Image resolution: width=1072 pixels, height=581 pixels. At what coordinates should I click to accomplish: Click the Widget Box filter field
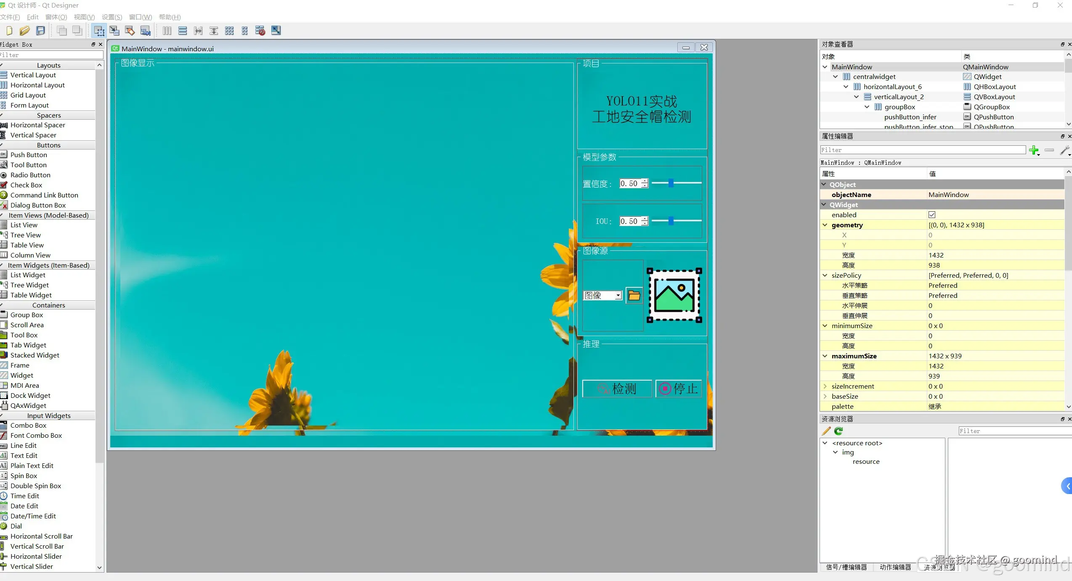tap(51, 55)
